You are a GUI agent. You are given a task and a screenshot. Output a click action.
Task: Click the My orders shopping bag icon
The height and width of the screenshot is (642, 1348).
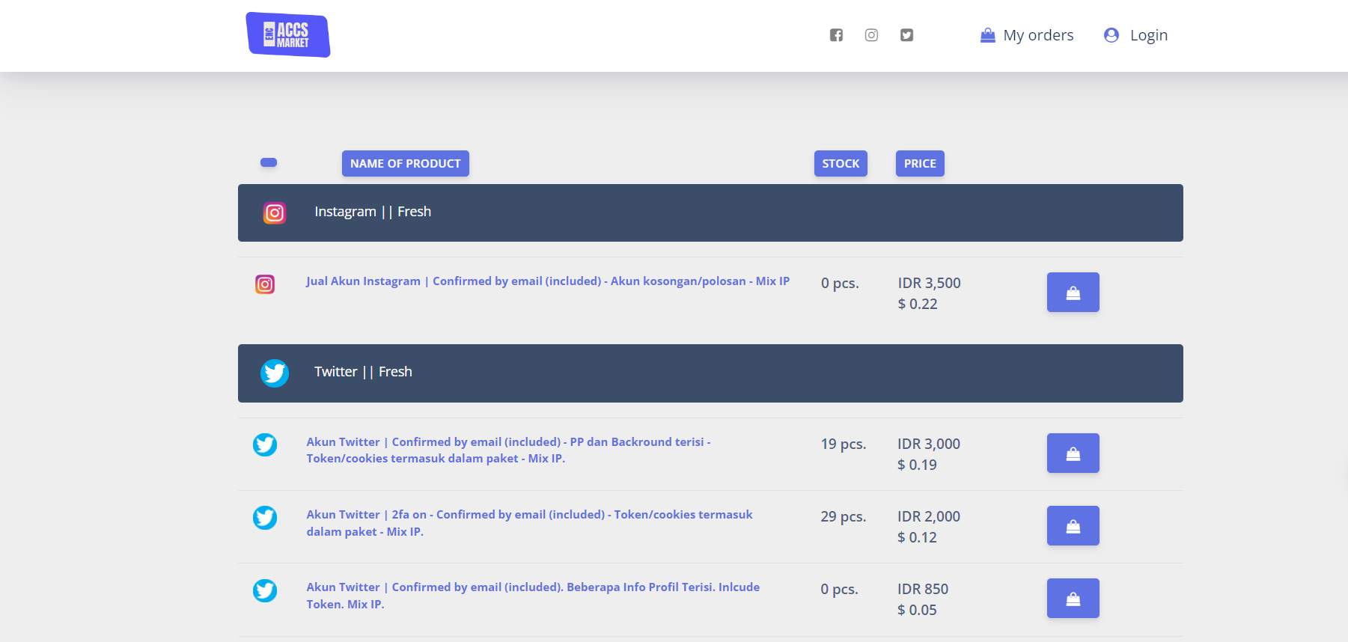pos(988,35)
